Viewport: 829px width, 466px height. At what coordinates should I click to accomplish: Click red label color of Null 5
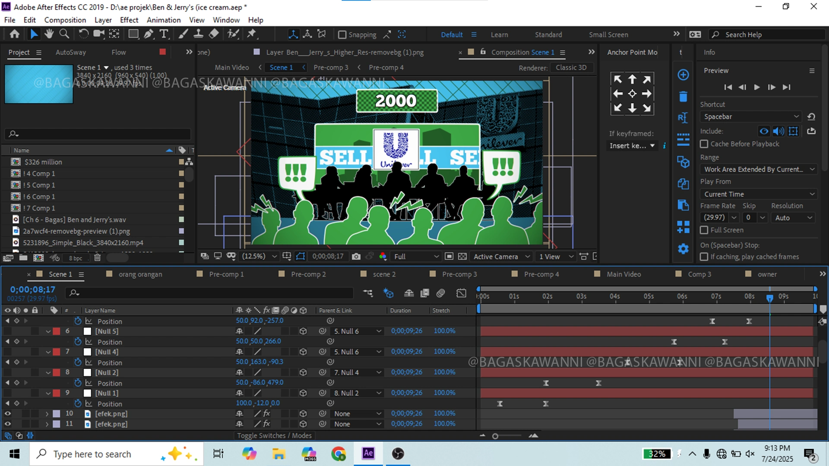click(x=56, y=331)
